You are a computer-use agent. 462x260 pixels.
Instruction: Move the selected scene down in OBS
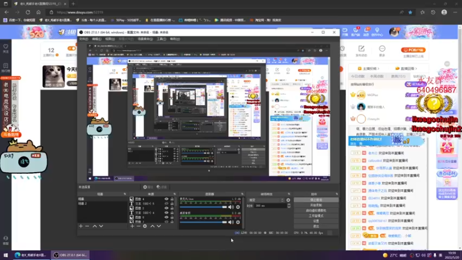click(x=101, y=226)
